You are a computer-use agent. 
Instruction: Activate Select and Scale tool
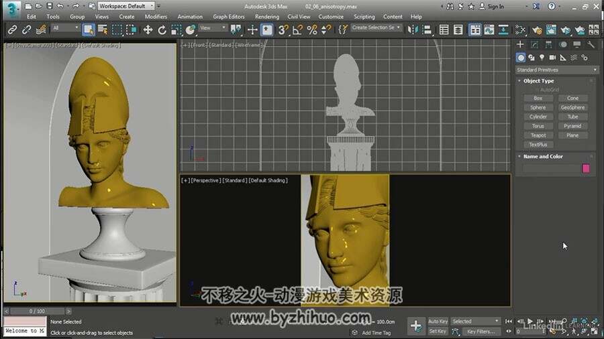[x=176, y=29]
